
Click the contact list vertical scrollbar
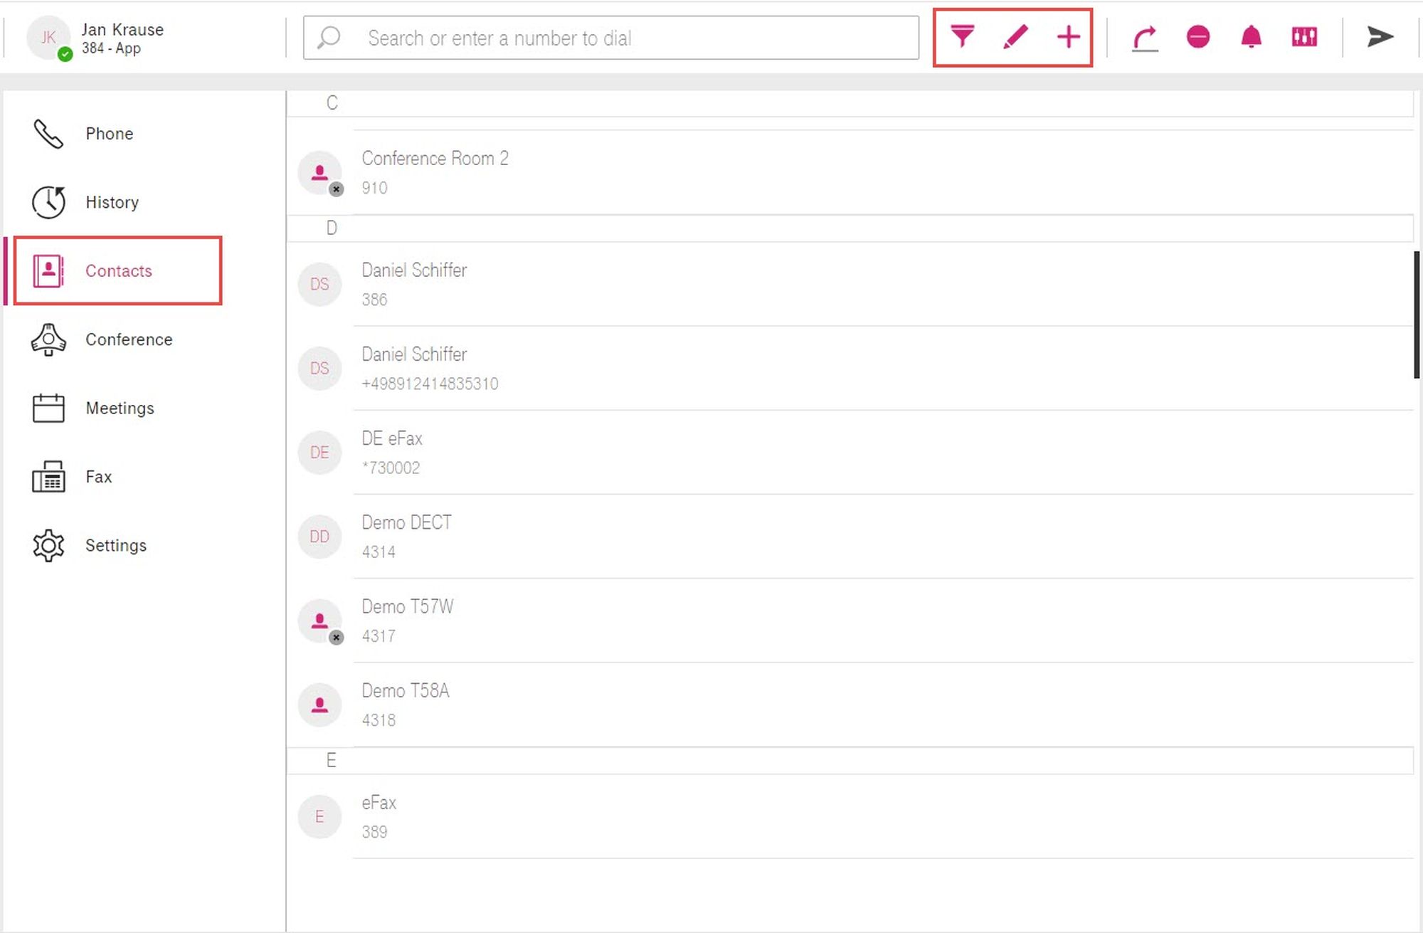point(1417,315)
